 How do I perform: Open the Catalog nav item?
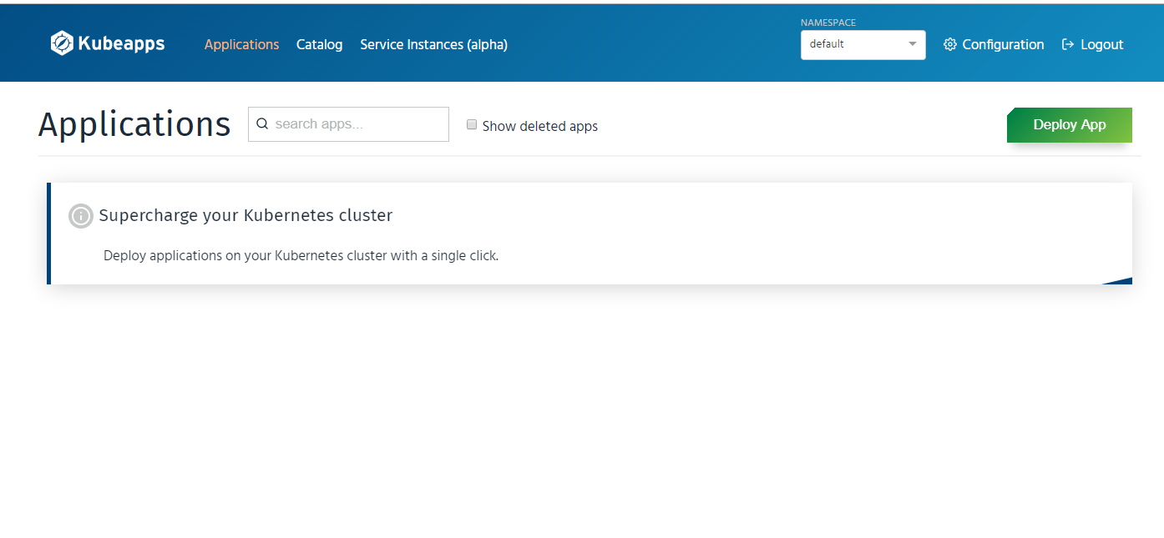tap(320, 44)
